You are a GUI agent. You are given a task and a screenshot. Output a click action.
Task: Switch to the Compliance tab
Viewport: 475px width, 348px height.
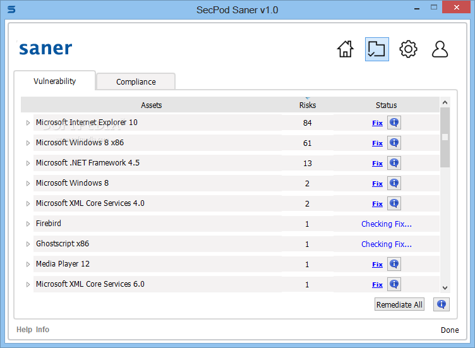click(136, 81)
